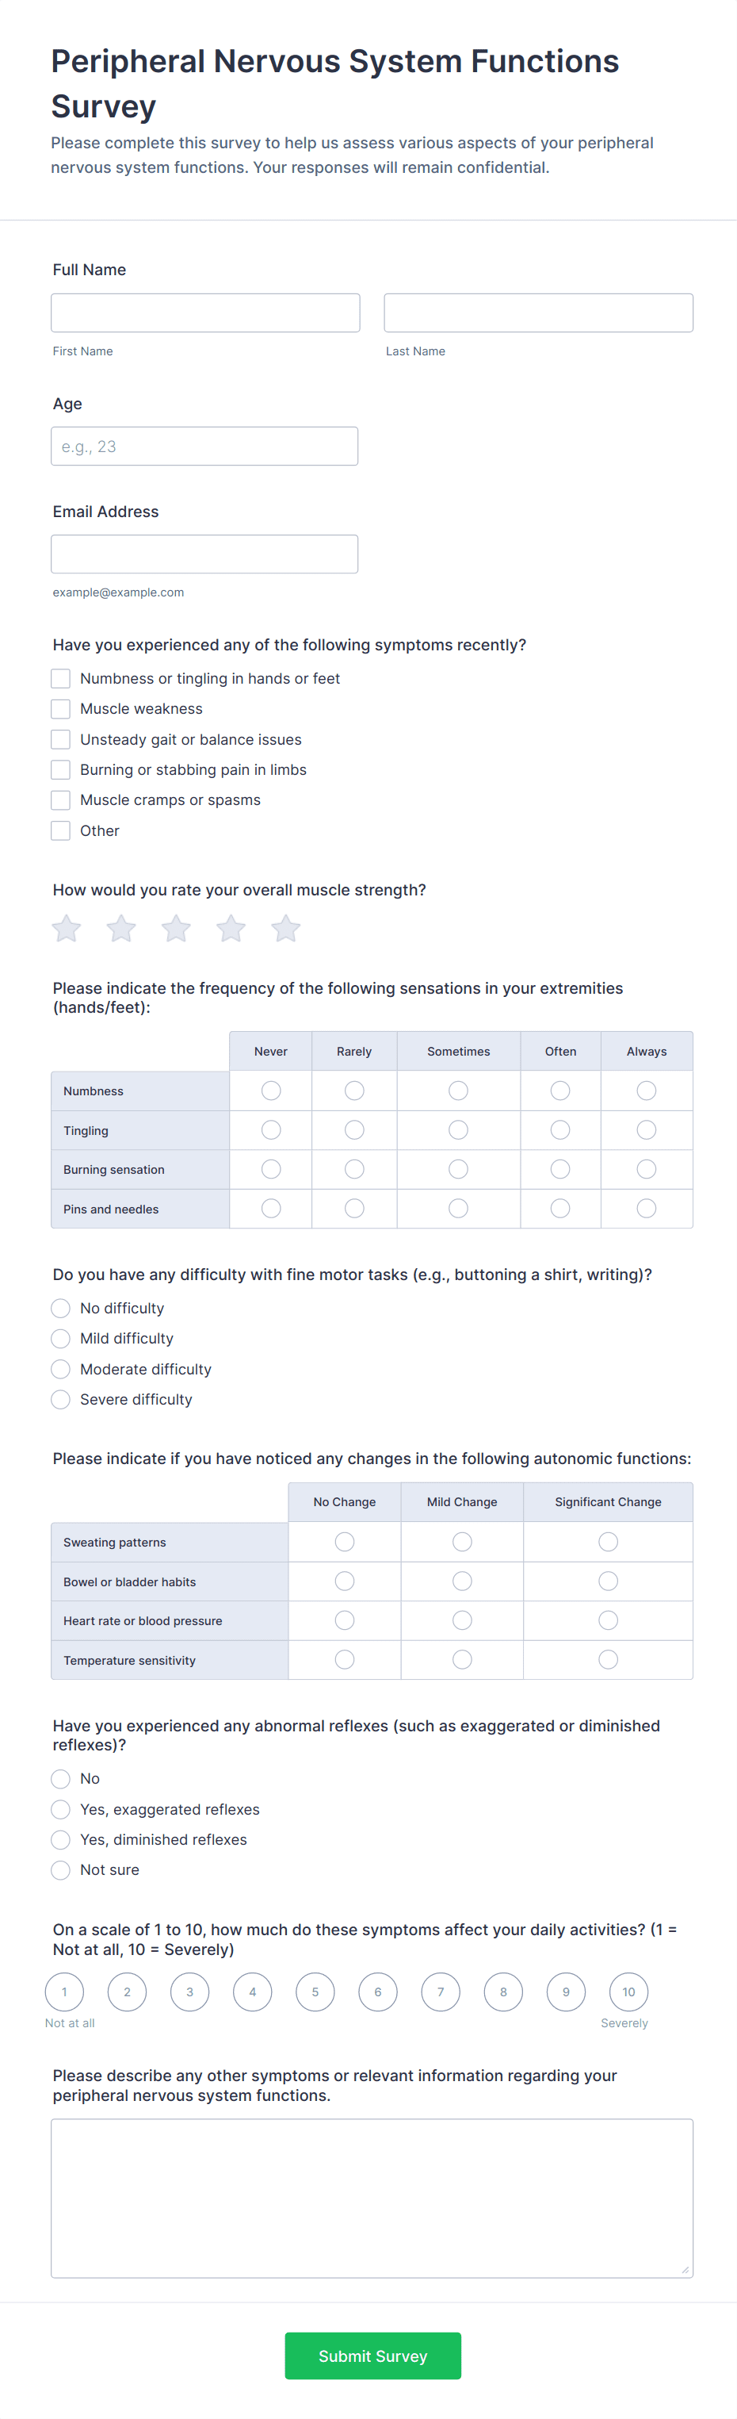Click into the Email Address field
This screenshot has height=2419, width=737.
(204, 554)
